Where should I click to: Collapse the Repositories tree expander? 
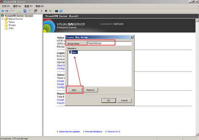pyautogui.click(x=3, y=19)
